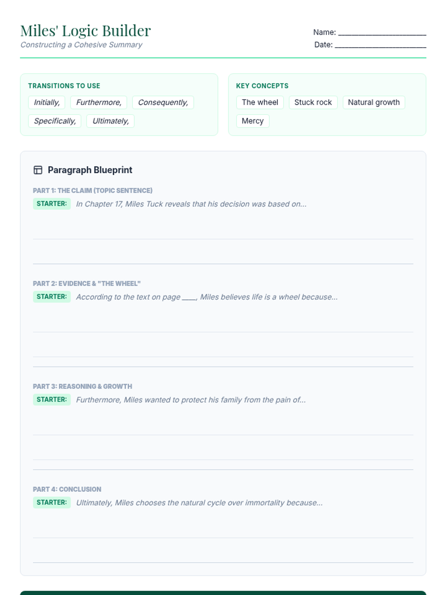
Task: Click the Part 3 STARTER badge
Action: pos(52,399)
